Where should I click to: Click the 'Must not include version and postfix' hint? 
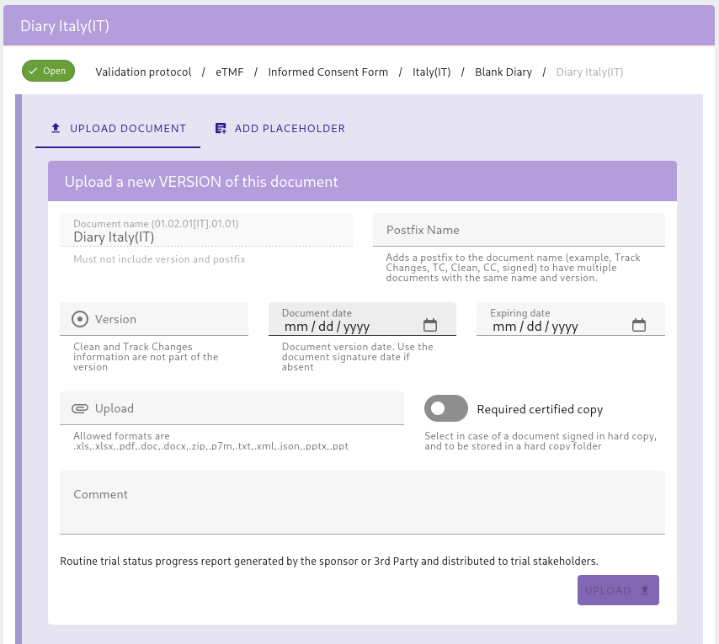pos(159,259)
